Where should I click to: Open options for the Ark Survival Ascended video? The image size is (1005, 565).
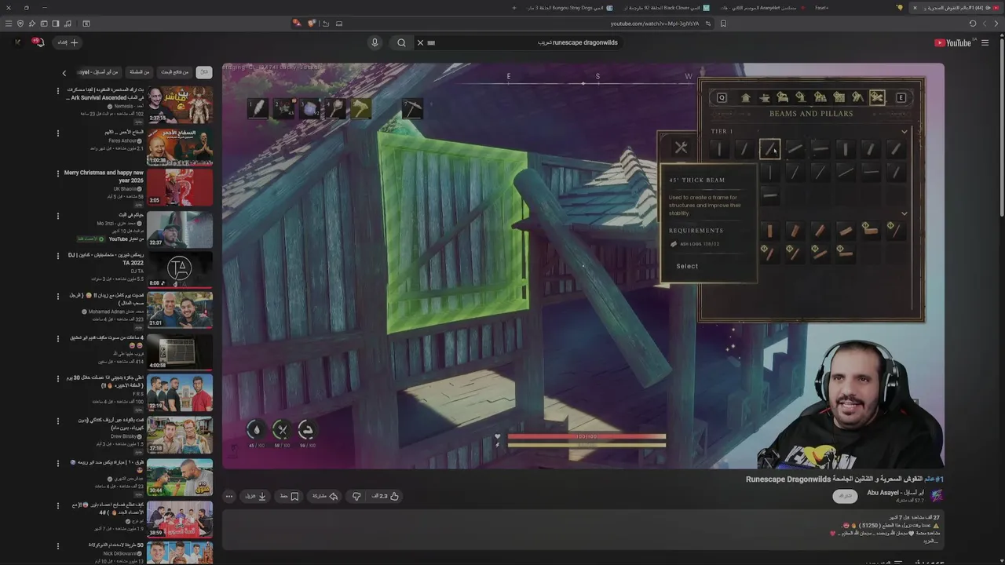point(57,91)
